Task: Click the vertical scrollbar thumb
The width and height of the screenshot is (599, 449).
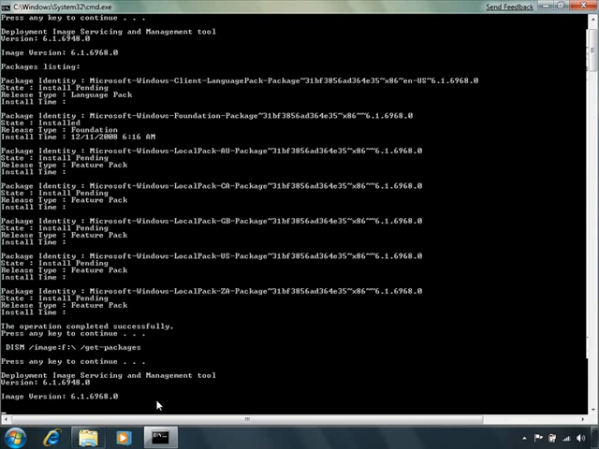Action: click(592, 50)
